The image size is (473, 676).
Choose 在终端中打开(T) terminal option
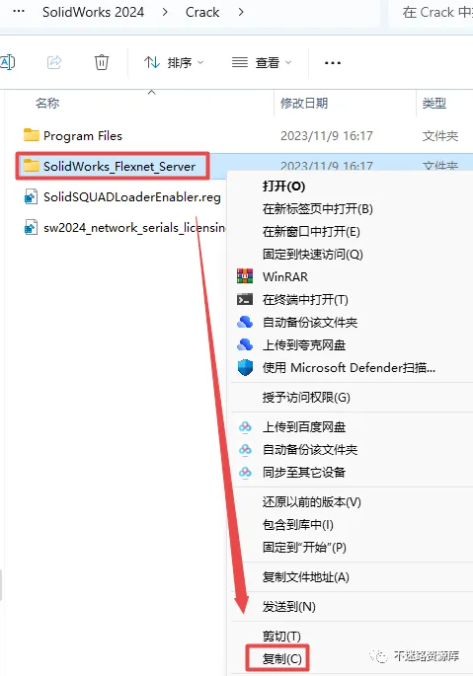[x=305, y=300]
